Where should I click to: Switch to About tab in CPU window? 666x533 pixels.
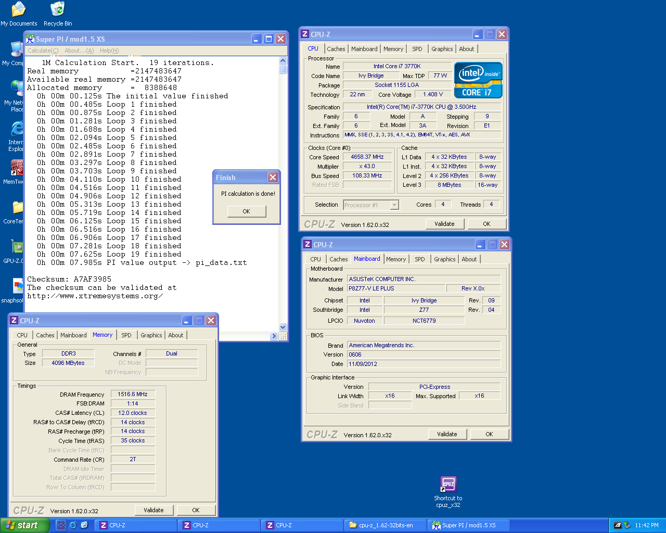coord(467,49)
